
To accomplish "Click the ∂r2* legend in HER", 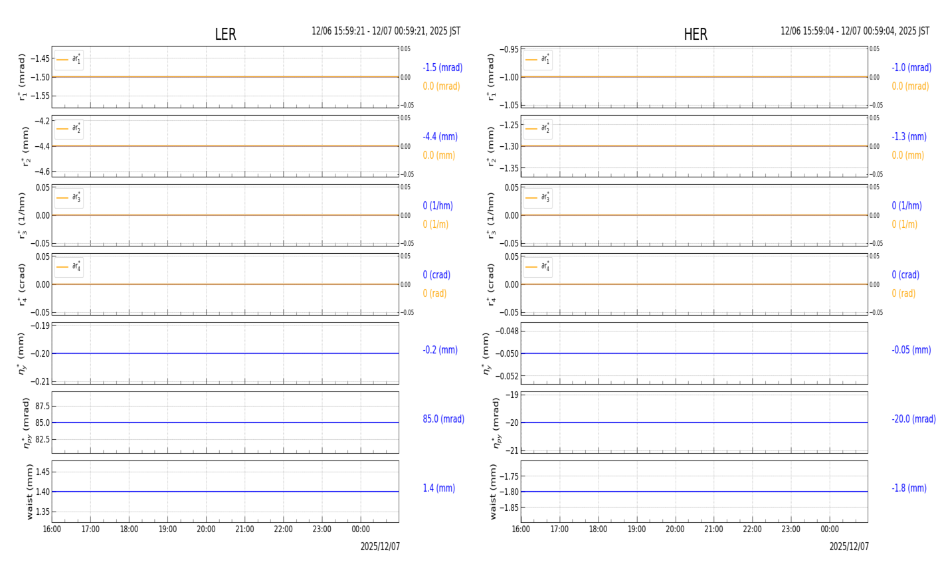I will point(538,129).
